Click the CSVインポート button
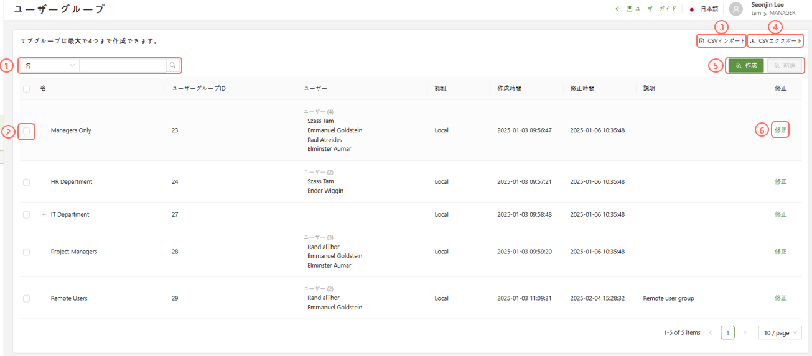812x356 pixels. 721,41
